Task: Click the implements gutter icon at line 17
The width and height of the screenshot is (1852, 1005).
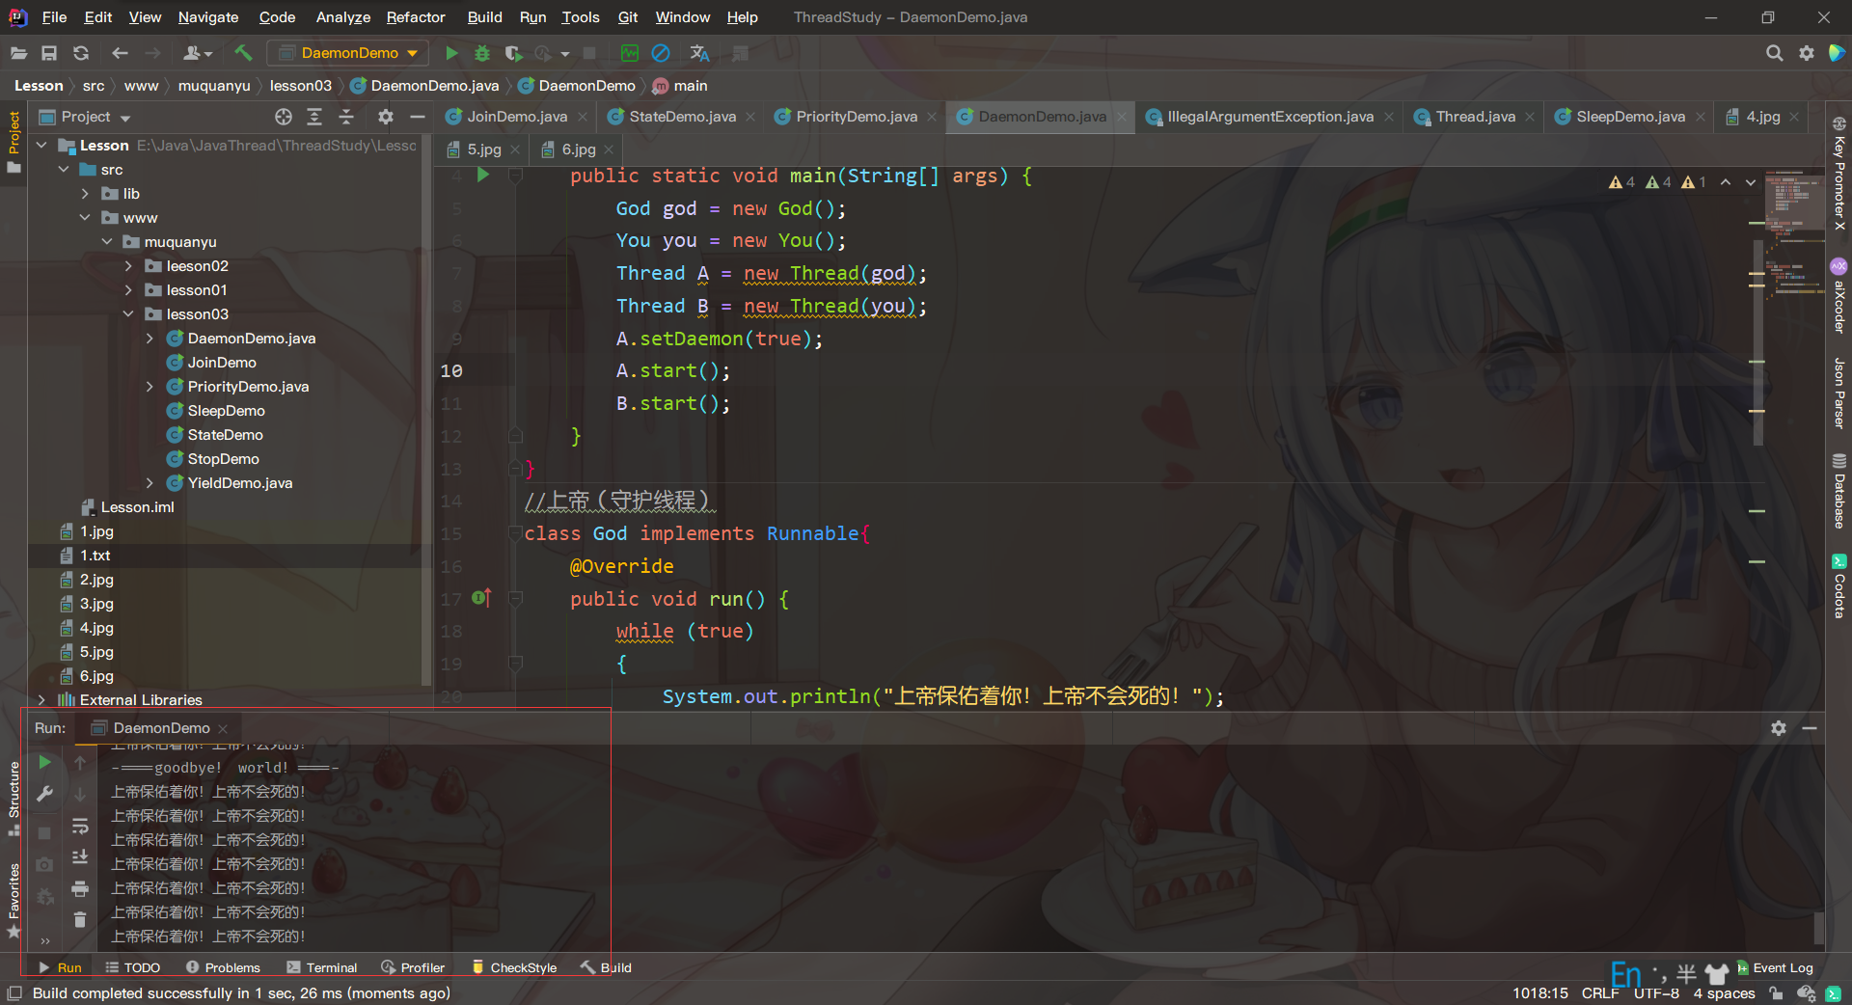Action: [x=481, y=598]
